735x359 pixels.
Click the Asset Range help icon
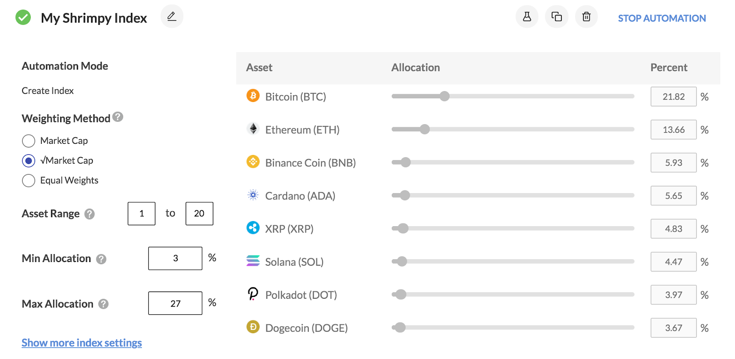tap(90, 214)
